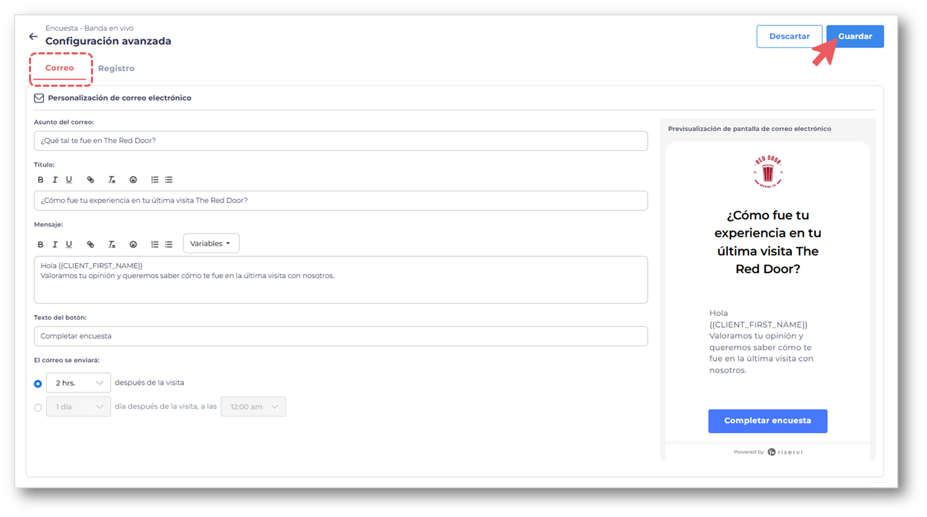Click the Guardar button
The width and height of the screenshot is (927, 517).
point(855,36)
